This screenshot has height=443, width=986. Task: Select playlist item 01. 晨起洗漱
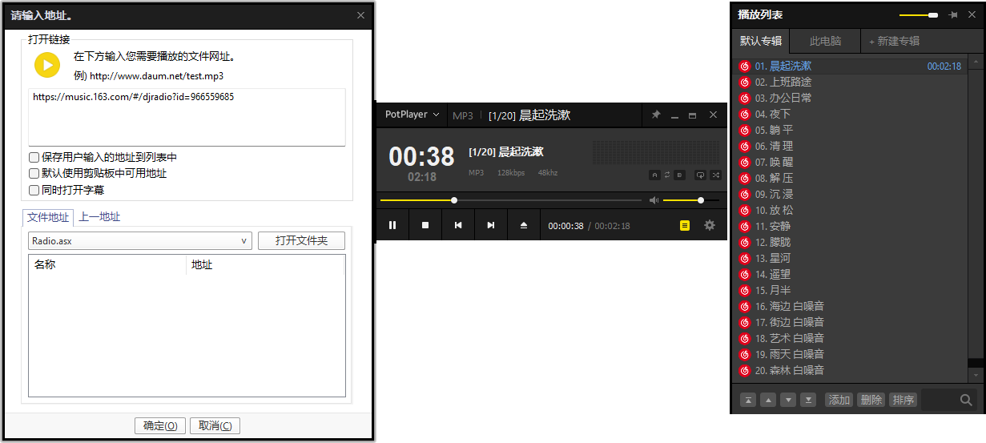pyautogui.click(x=850, y=66)
